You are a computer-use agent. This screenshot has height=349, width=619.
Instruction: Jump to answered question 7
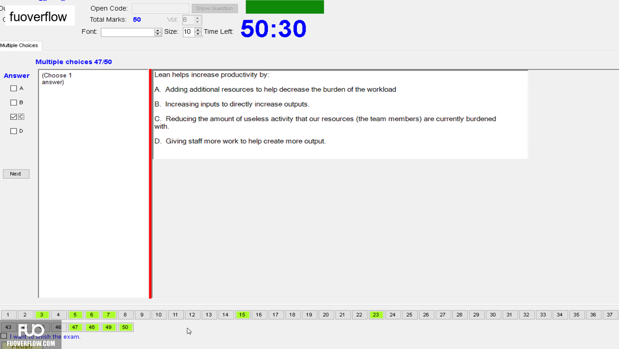(109, 315)
